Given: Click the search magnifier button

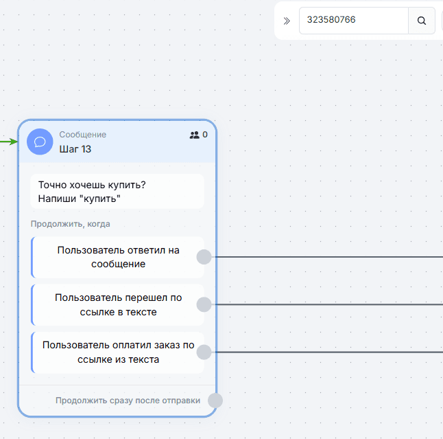Looking at the screenshot, I should coord(422,21).
